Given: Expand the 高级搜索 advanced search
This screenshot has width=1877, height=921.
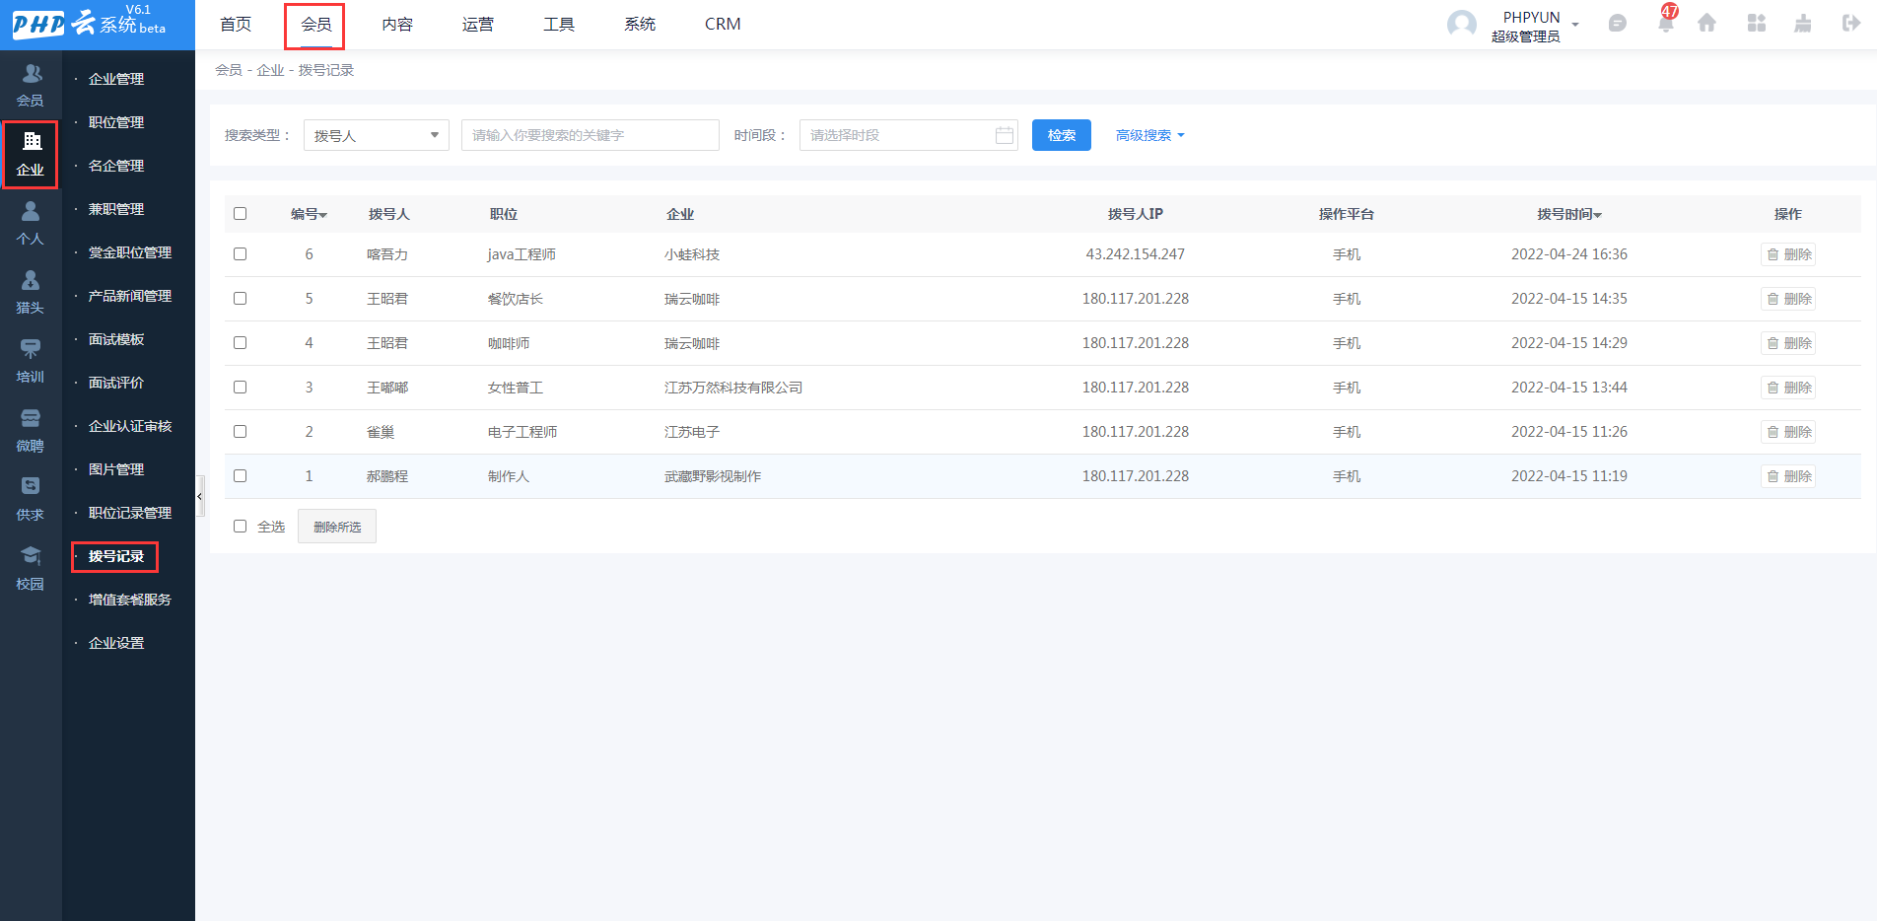Looking at the screenshot, I should click(x=1149, y=135).
